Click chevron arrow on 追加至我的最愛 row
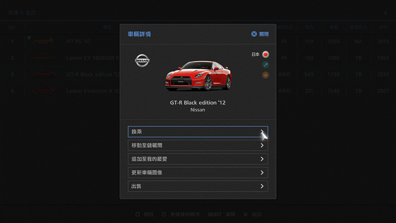The height and width of the screenshot is (223, 396). tap(262, 159)
